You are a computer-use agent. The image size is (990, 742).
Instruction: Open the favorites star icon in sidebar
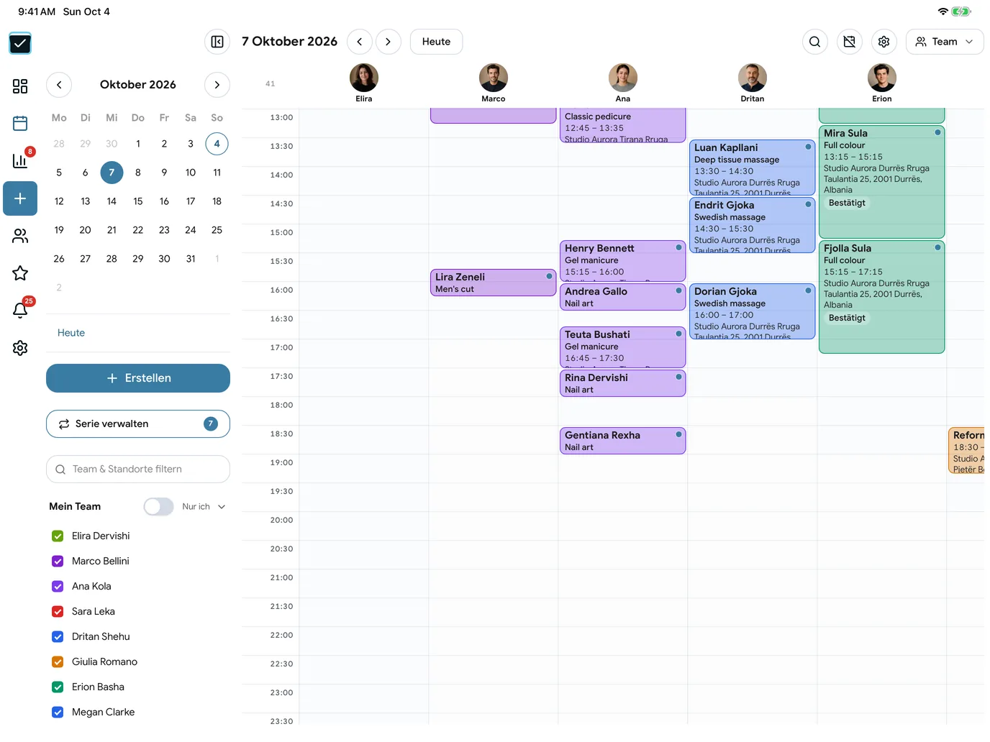[x=20, y=273]
